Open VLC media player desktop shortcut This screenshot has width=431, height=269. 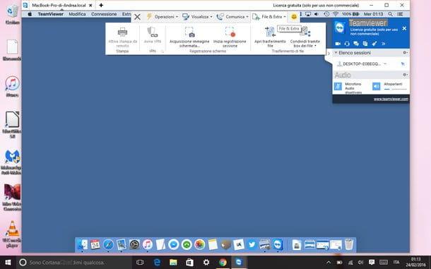[x=12, y=234]
